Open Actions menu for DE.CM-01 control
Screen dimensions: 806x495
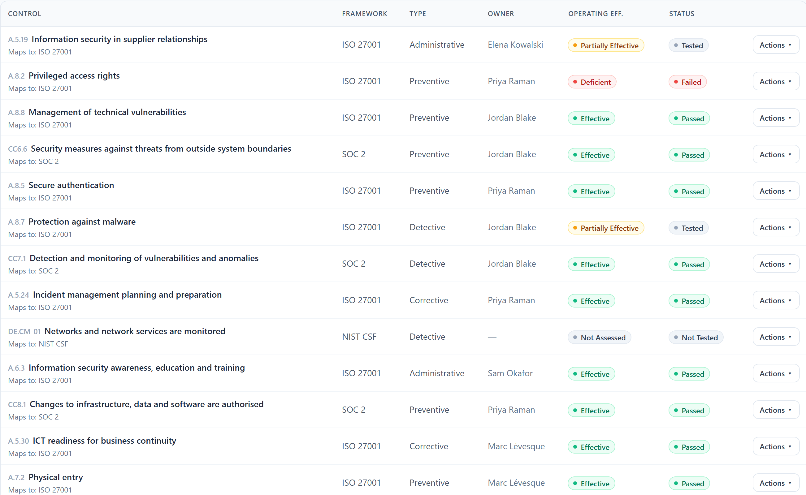[x=776, y=337]
